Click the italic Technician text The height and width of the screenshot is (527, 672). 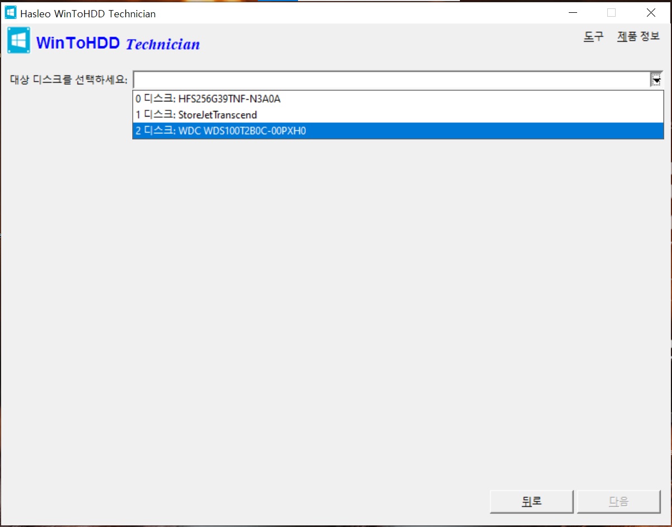point(163,44)
